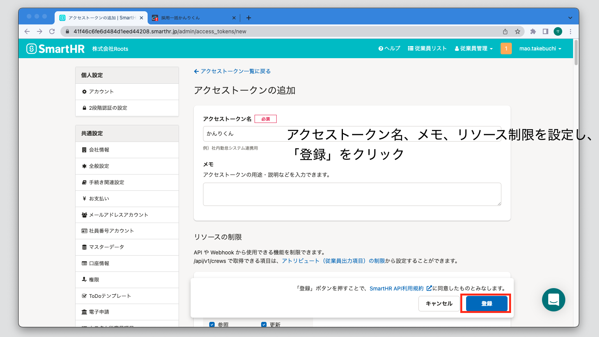Click the book icon beside 手続き関連設定

[x=84, y=182]
